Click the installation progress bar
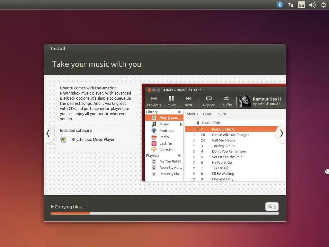329x247 pixels. pos(165,213)
